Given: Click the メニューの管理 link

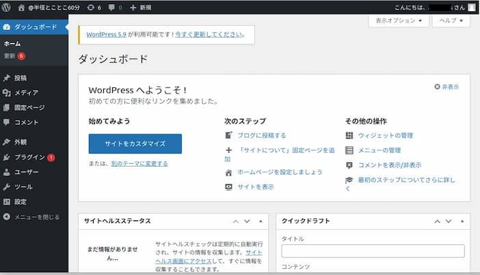Looking at the screenshot, I should (379, 150).
